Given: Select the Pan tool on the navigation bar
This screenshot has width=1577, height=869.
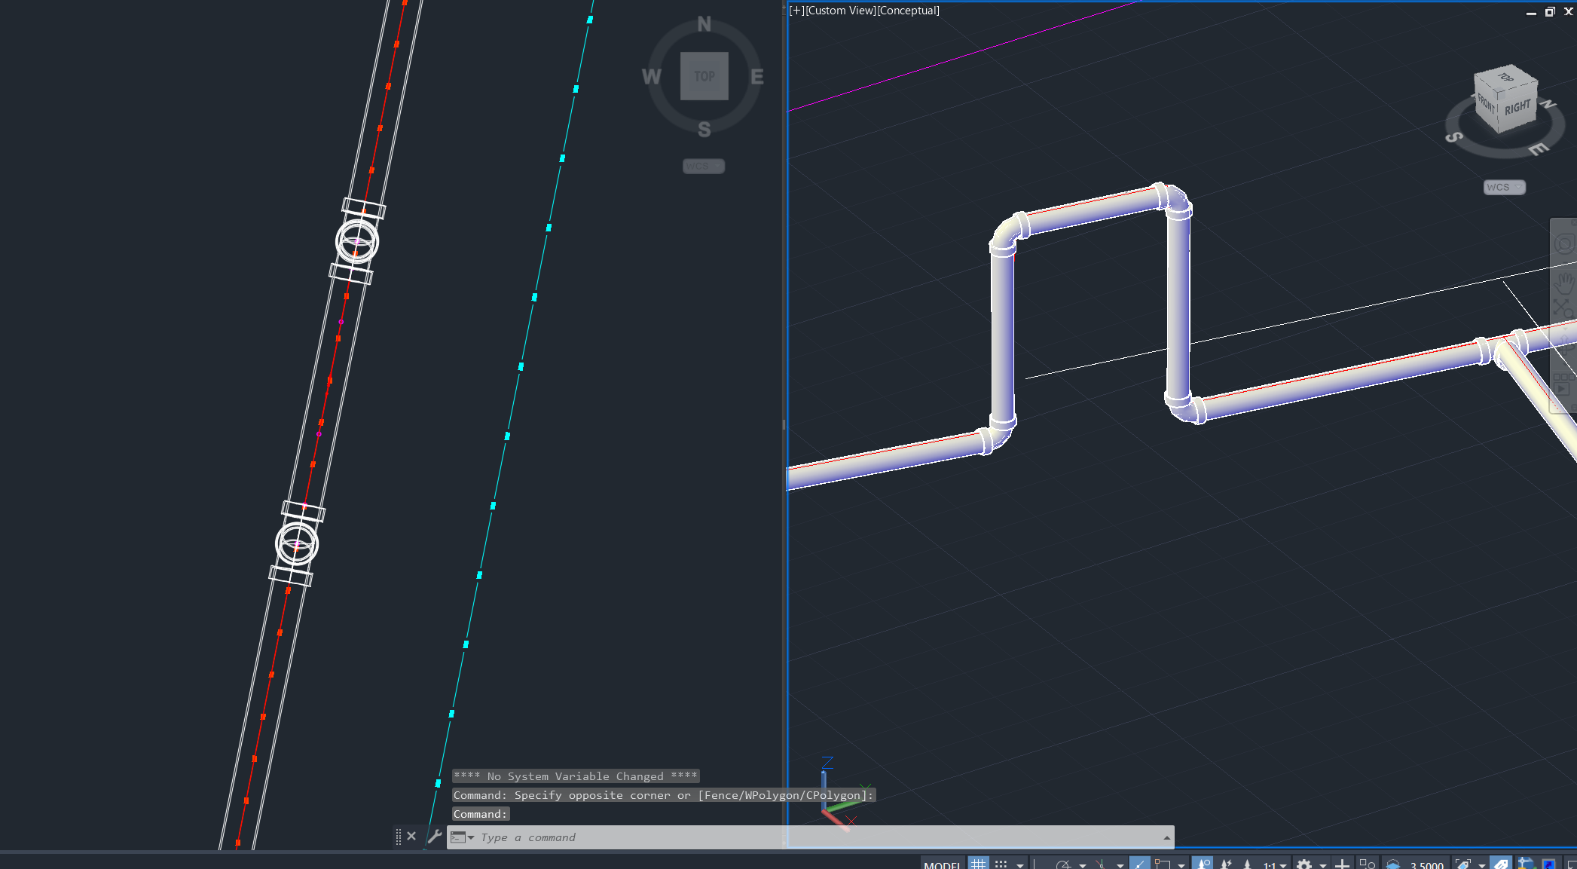Looking at the screenshot, I should click(x=1563, y=285).
